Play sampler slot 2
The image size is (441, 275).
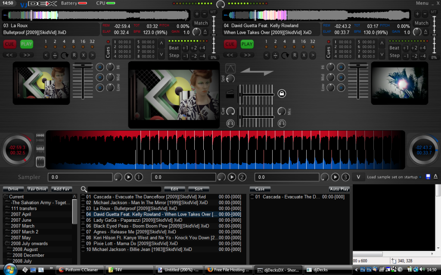(232, 177)
